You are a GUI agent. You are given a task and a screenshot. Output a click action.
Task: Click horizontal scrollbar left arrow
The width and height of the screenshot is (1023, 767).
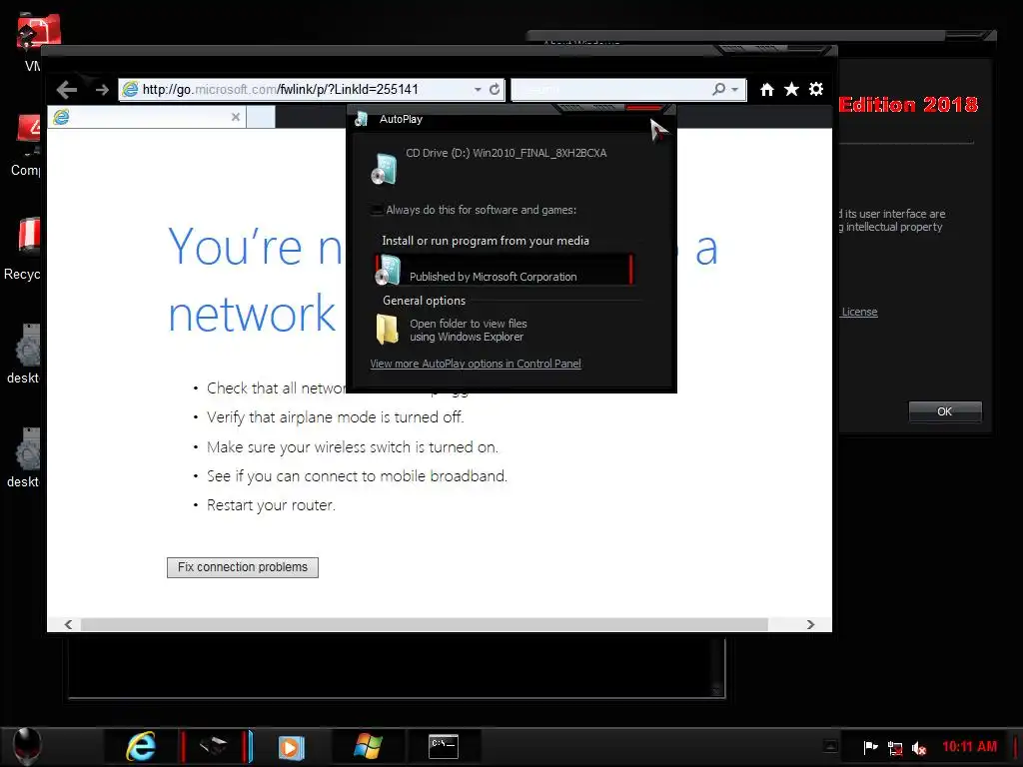point(69,625)
